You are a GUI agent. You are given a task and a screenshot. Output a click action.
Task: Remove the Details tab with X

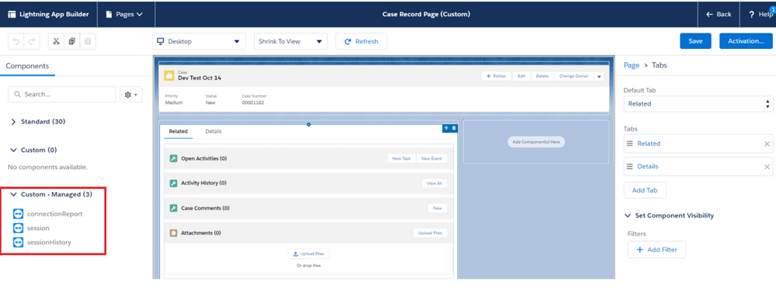[767, 167]
